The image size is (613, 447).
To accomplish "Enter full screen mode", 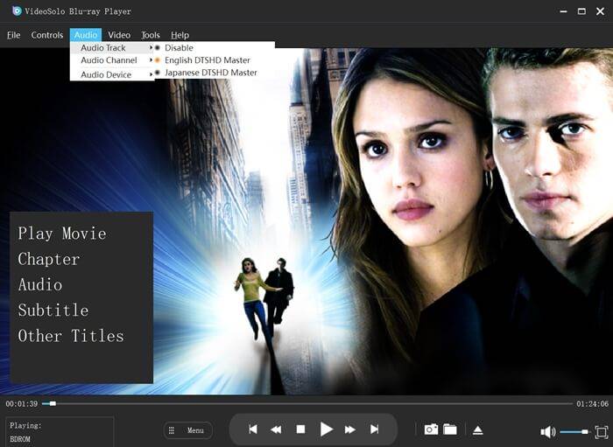I will click(601, 431).
